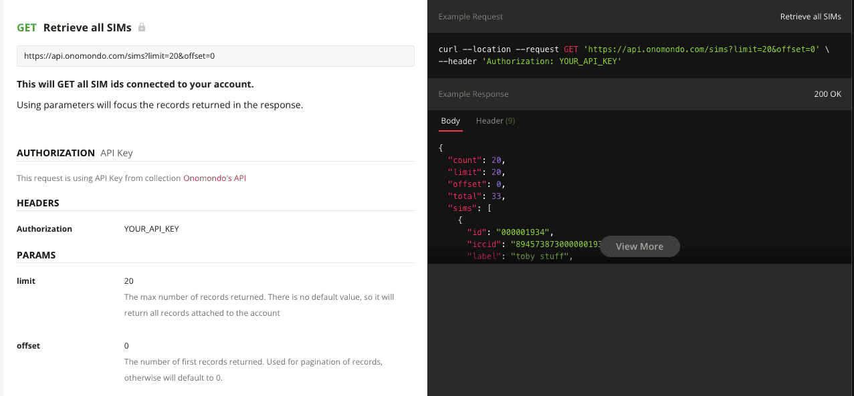Click the request URL field
This screenshot has height=396, width=854.
point(215,56)
